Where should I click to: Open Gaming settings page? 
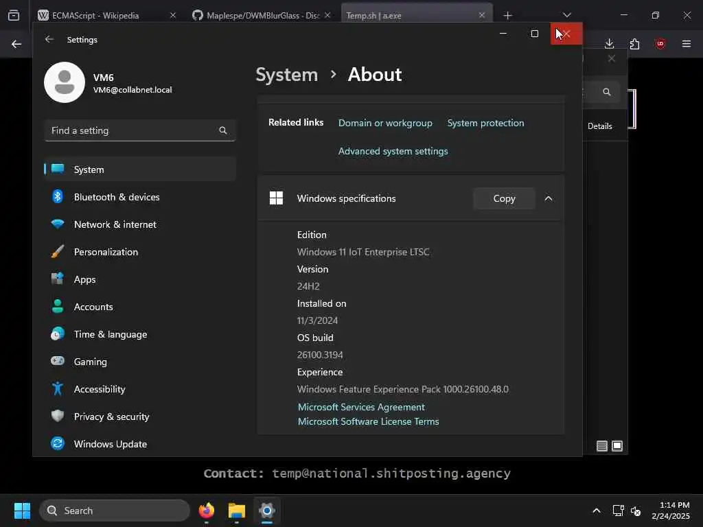tap(140, 362)
